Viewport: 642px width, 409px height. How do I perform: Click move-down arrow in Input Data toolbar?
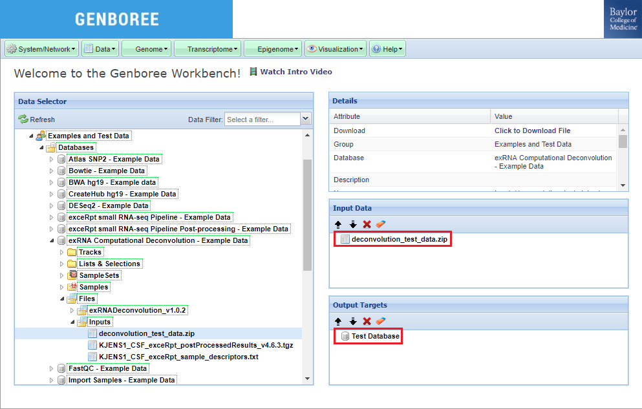click(x=353, y=224)
